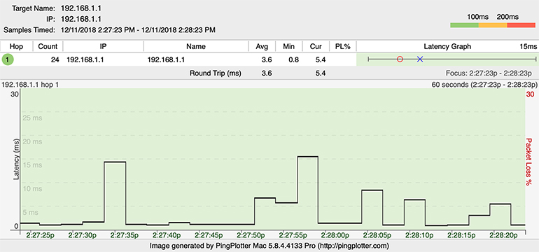539x252 pixels.
Task: Click the 25 ms gridline label
Action: click(32, 118)
